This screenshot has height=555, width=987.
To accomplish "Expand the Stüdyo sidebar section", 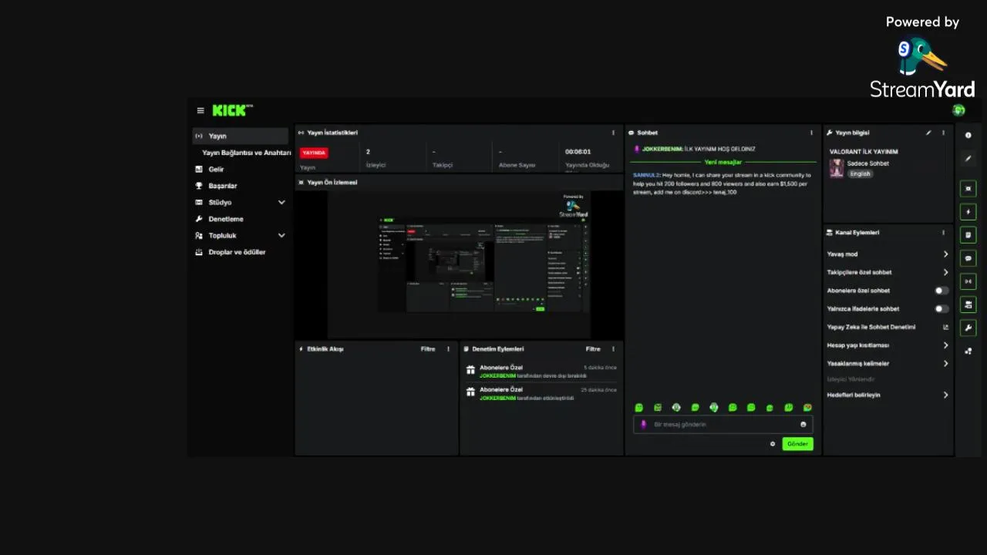I will [x=281, y=202].
